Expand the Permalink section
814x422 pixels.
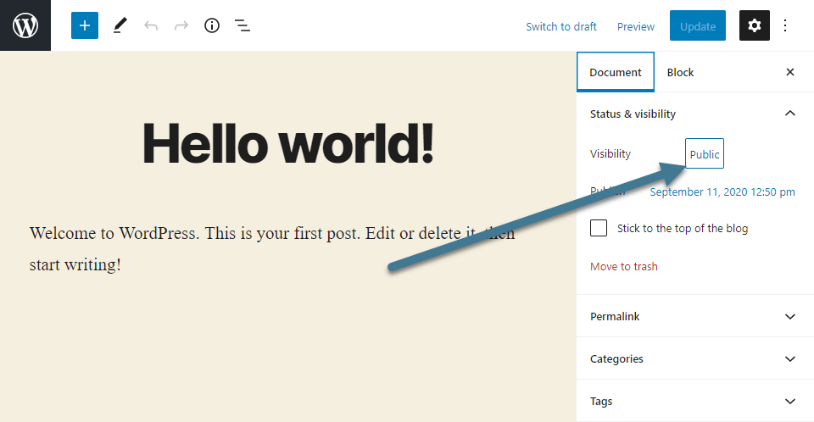(789, 316)
